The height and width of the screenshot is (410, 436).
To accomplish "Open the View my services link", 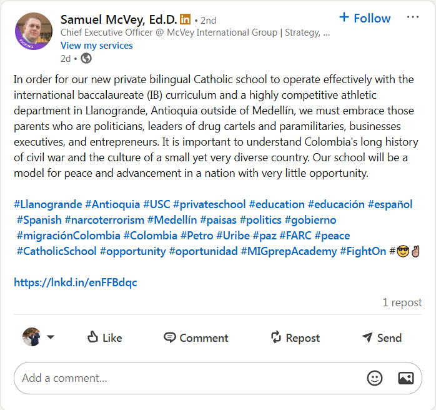I will point(96,45).
